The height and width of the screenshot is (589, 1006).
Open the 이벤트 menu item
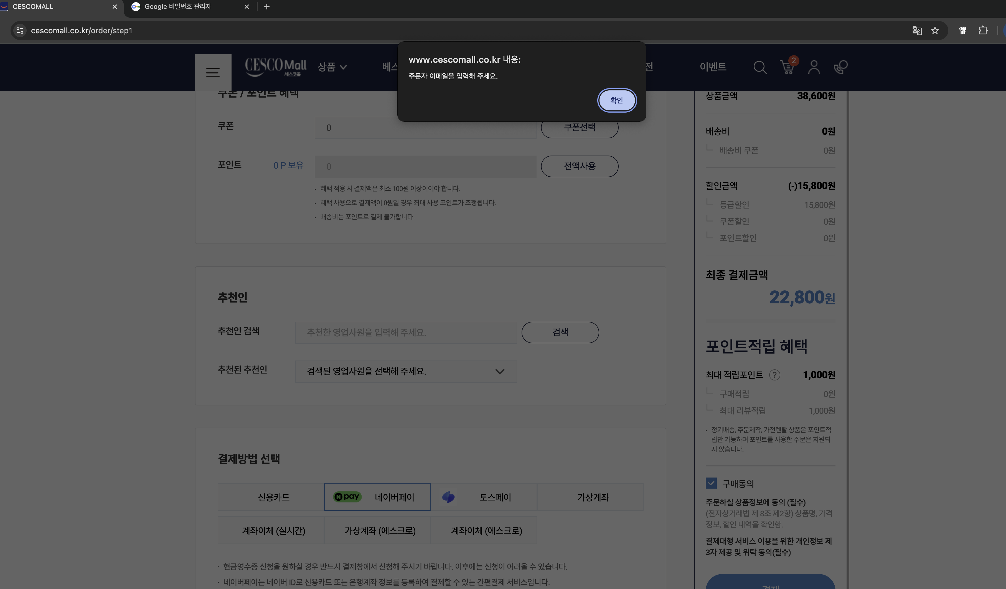point(713,67)
